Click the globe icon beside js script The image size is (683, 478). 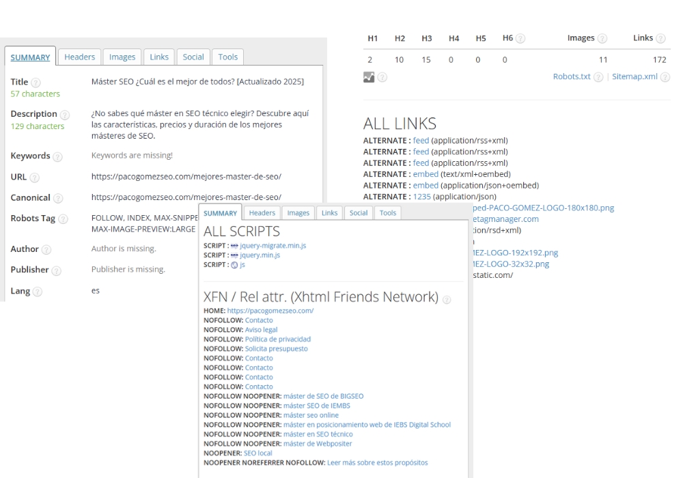pyautogui.click(x=234, y=265)
